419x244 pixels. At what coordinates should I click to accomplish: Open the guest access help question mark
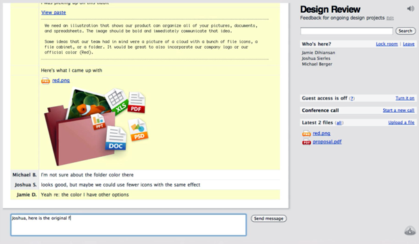(352, 99)
